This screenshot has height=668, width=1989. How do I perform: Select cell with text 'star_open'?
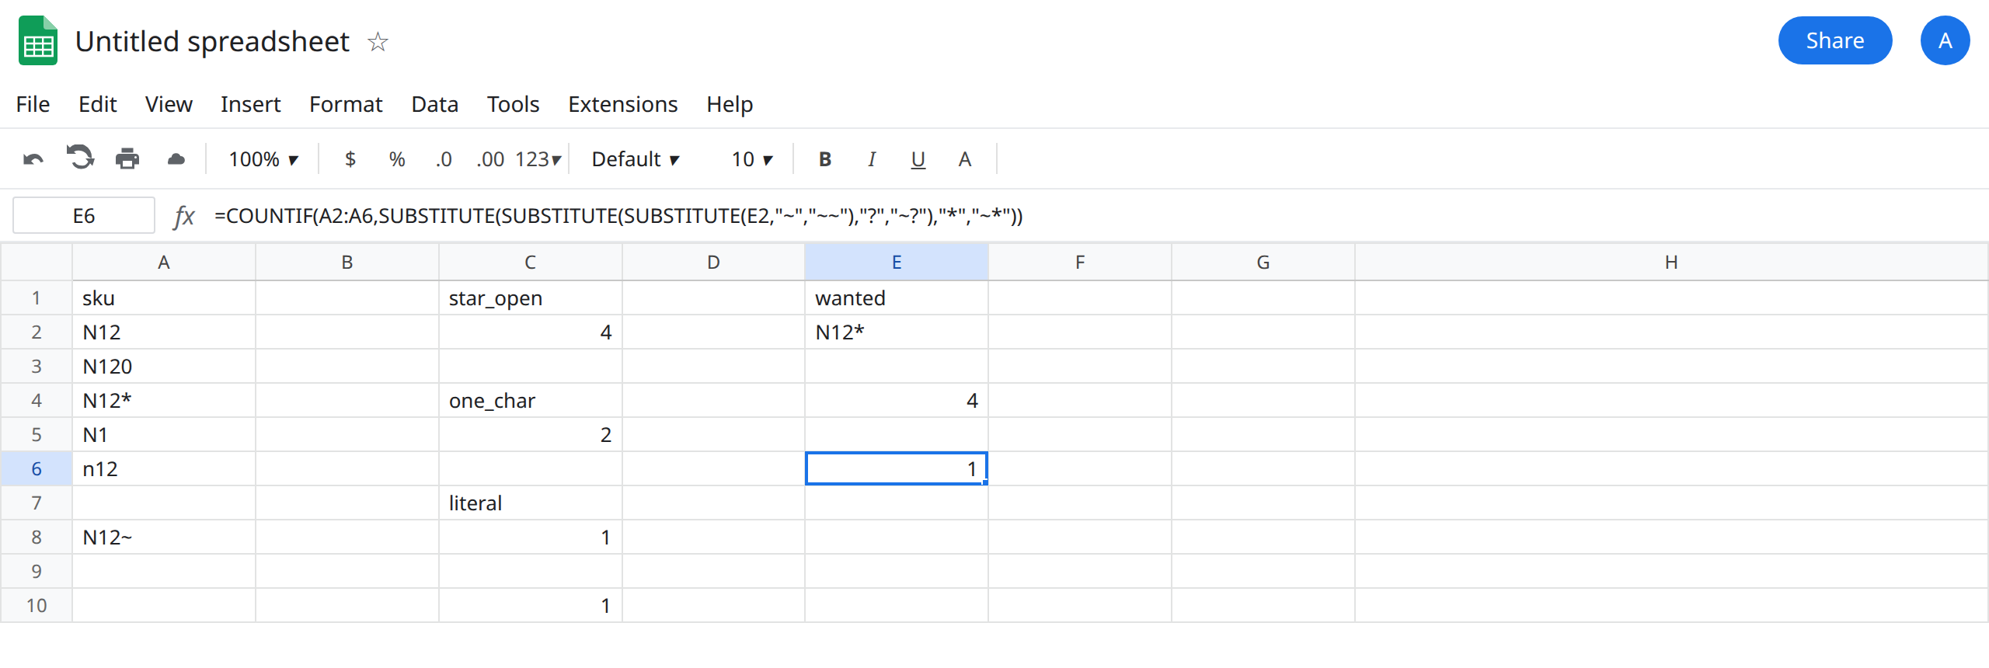click(x=531, y=298)
